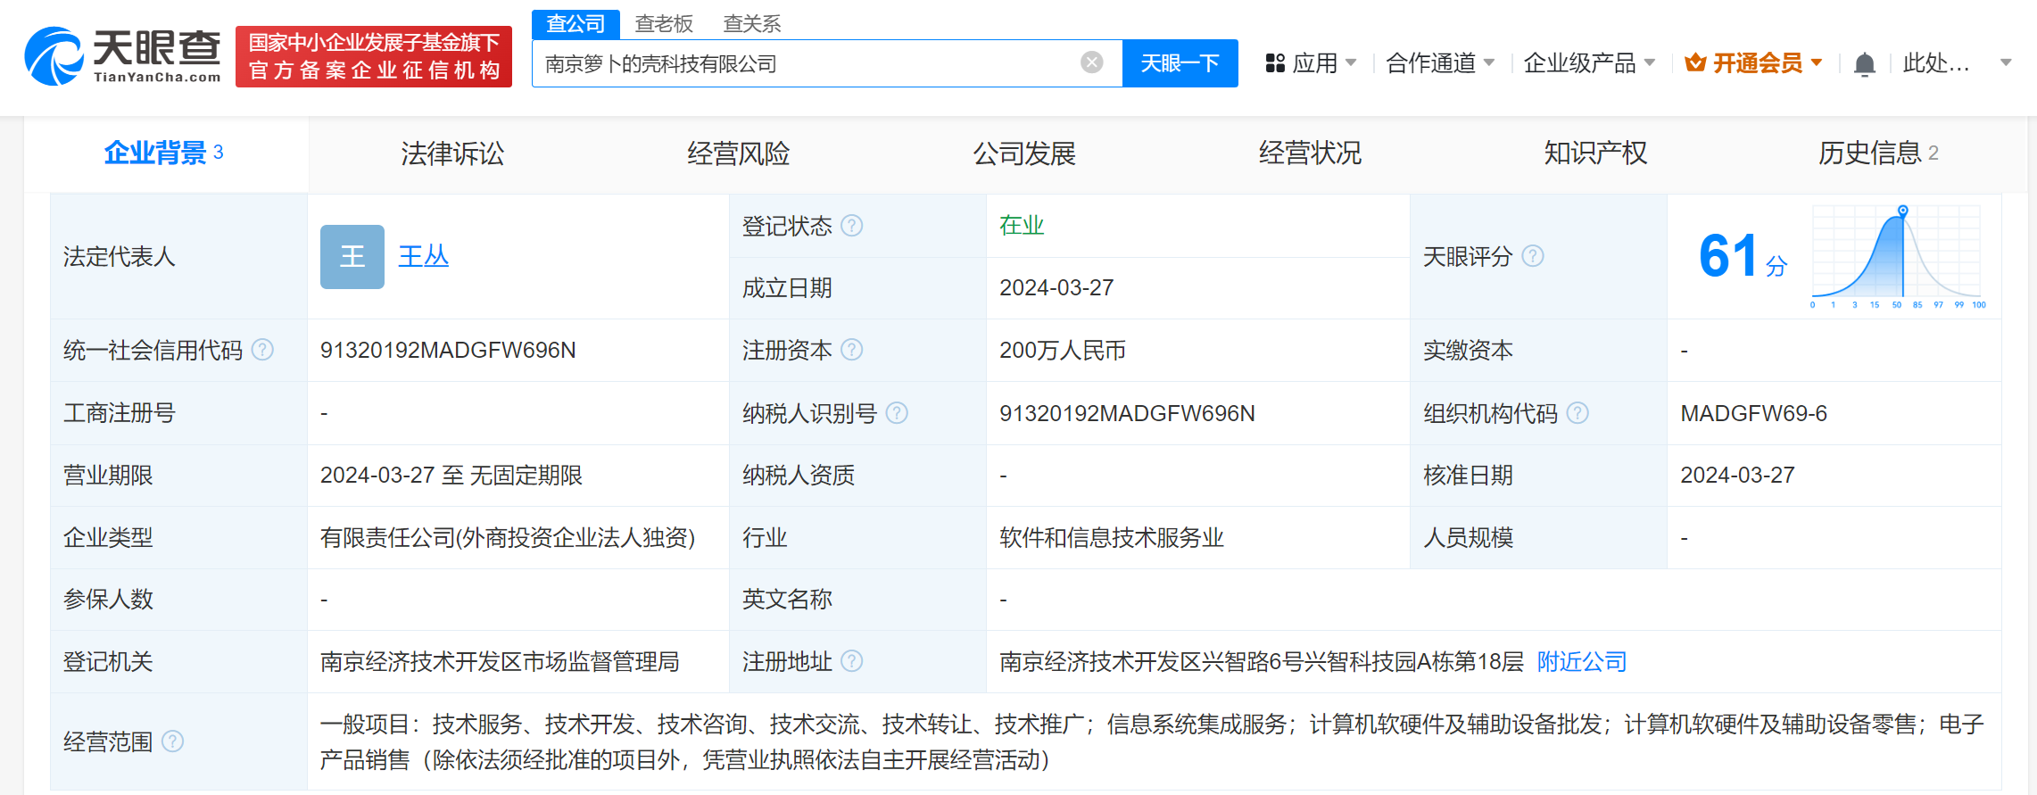Click help icon next to 组织机构代码
Viewport: 2037px width, 795px height.
(1577, 412)
